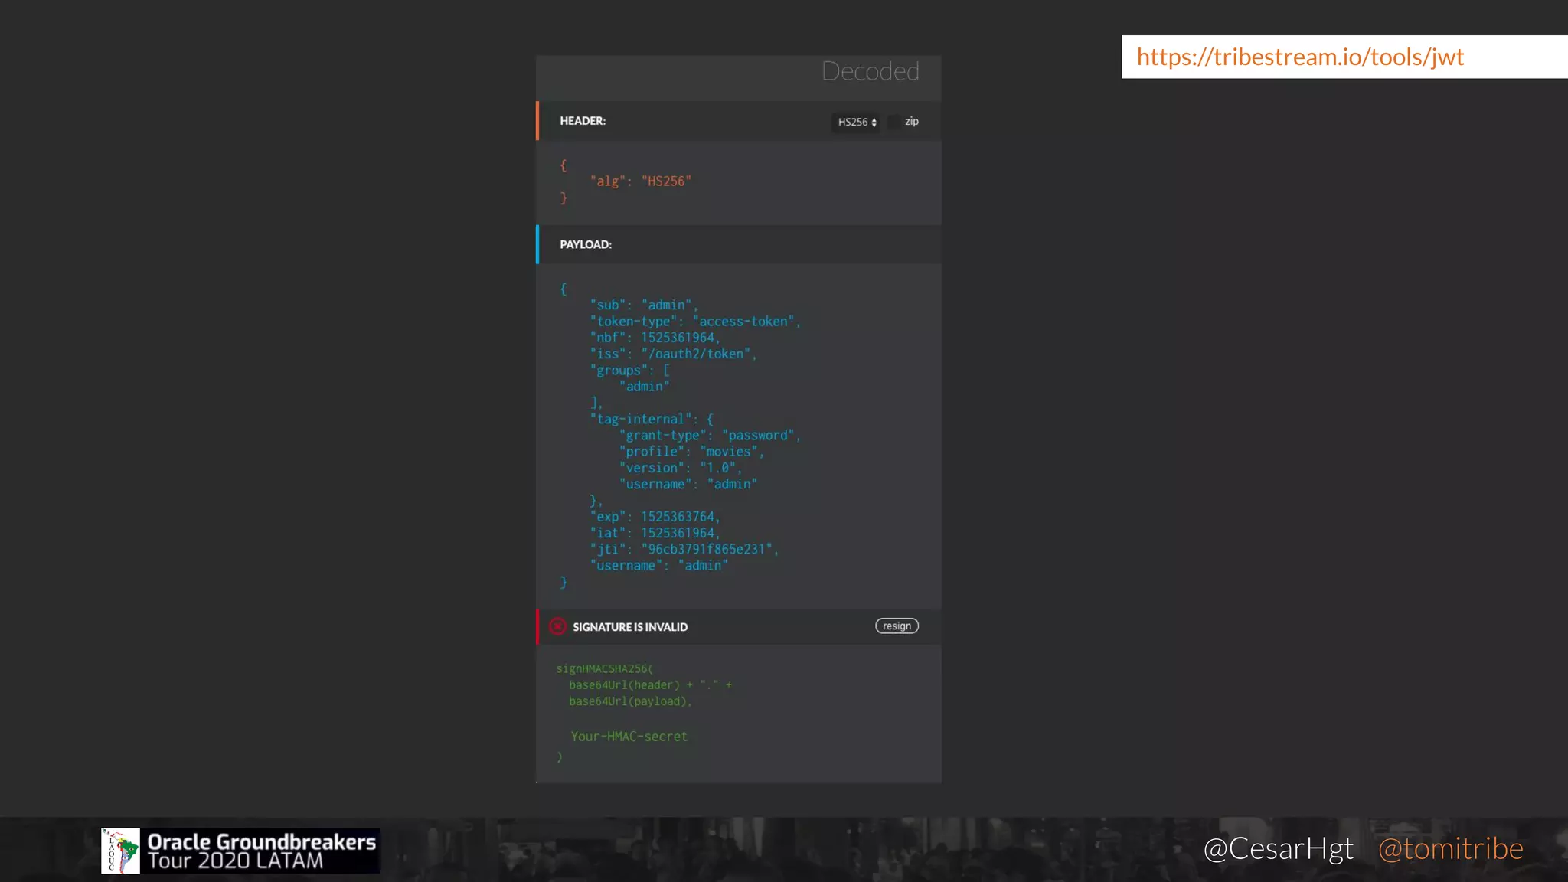Click the Decoded panel title

[870, 71]
